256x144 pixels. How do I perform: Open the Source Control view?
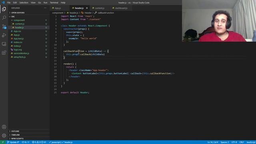click(4, 26)
